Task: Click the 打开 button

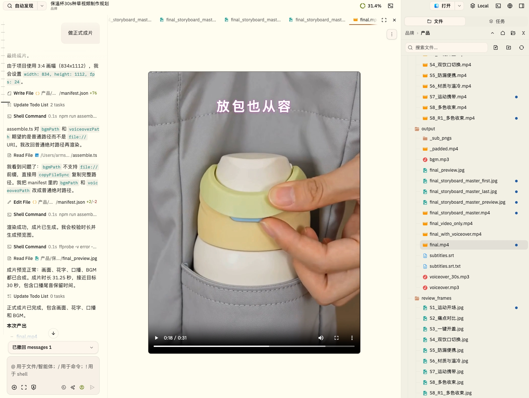Action: 442,6
